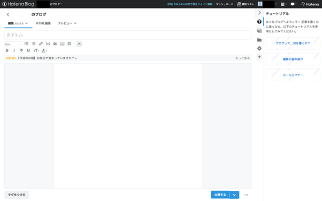Viewport: 322px width, 201px height.
Task: Click inside the blog body editor
Action: pos(128,126)
